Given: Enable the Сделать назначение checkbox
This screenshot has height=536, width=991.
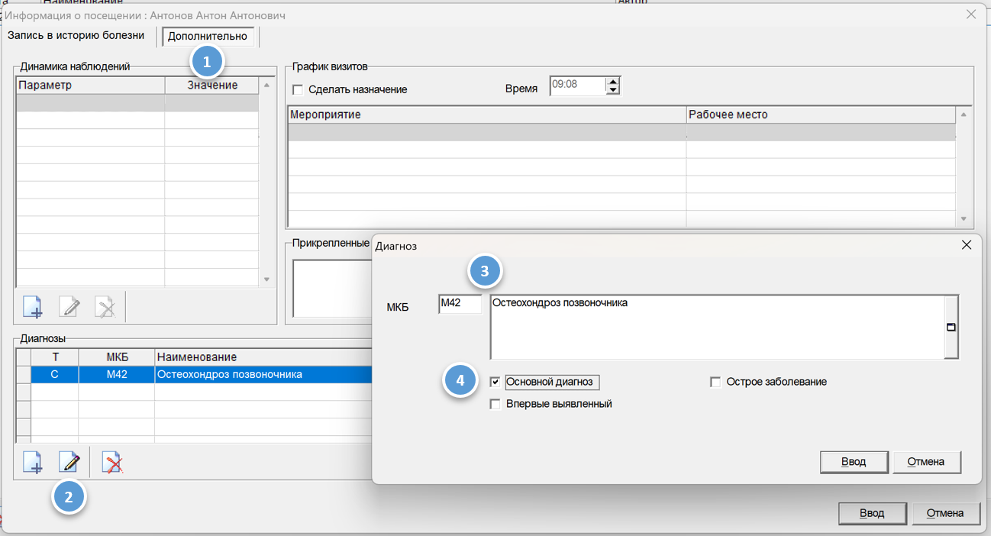Looking at the screenshot, I should pos(298,89).
